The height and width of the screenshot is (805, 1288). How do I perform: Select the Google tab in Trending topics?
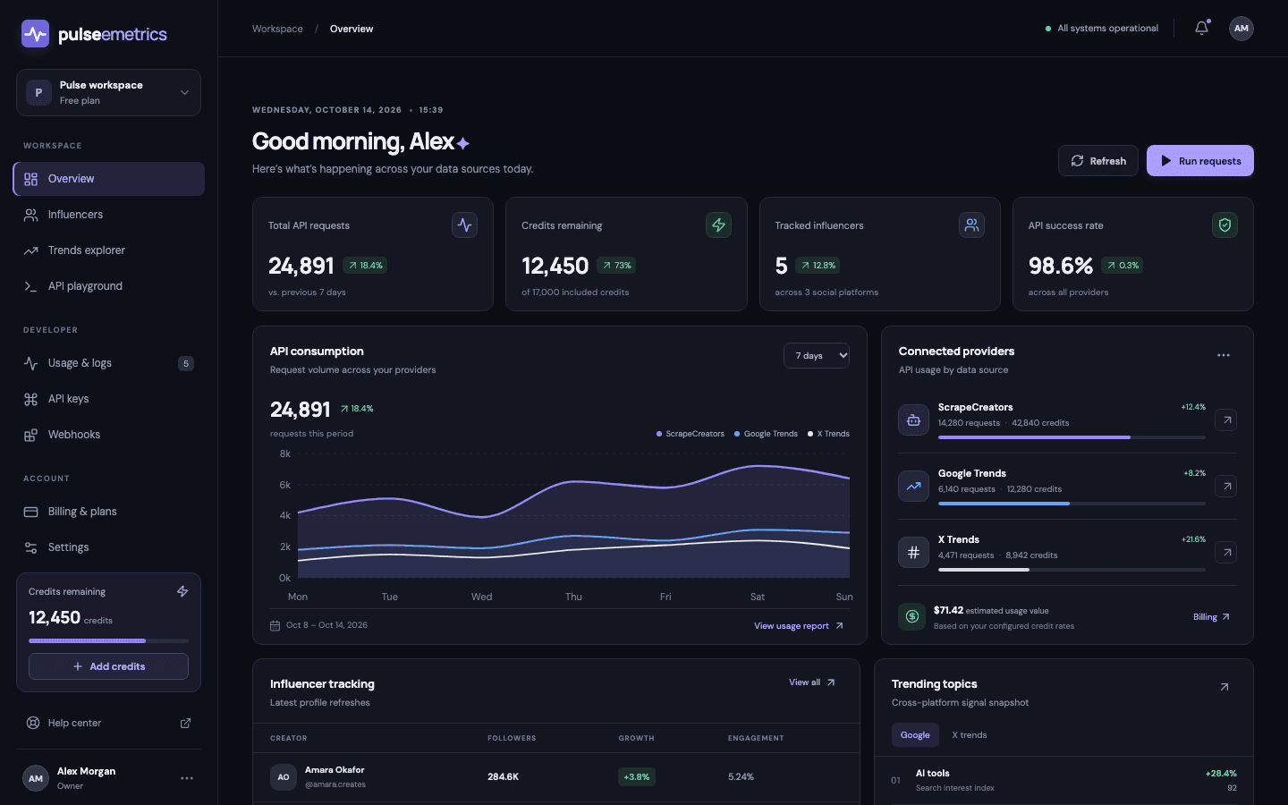[x=915, y=734]
